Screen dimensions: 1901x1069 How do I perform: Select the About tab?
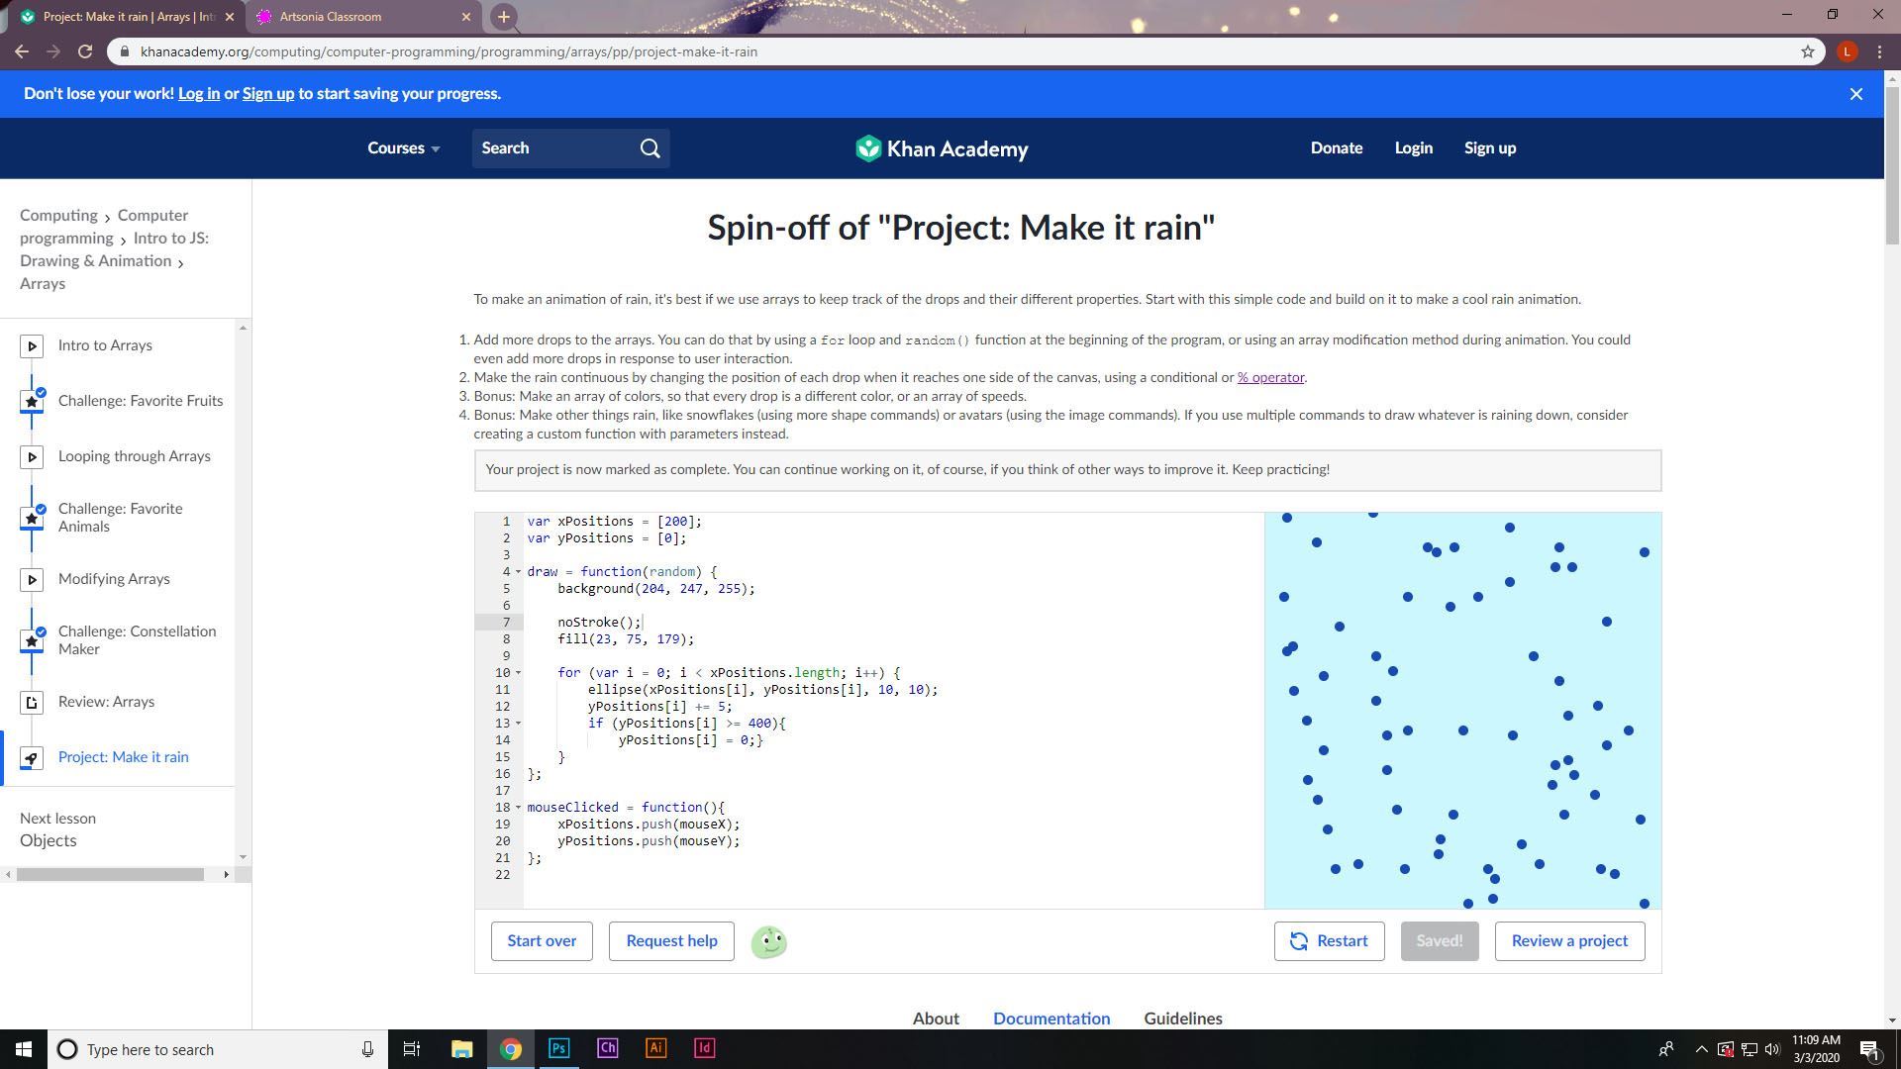click(935, 1019)
